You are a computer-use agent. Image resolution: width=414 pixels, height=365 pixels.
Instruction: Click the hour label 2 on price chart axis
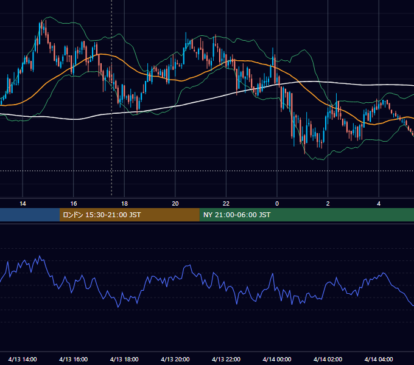tap(328, 204)
